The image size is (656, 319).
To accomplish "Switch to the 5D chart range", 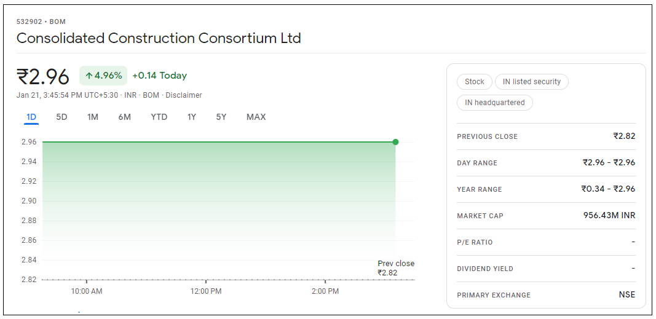I will (x=61, y=117).
